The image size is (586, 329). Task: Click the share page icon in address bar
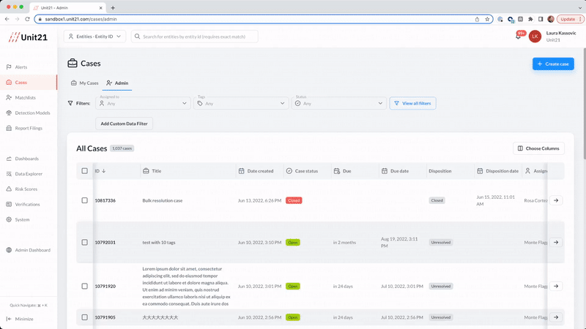click(478, 19)
